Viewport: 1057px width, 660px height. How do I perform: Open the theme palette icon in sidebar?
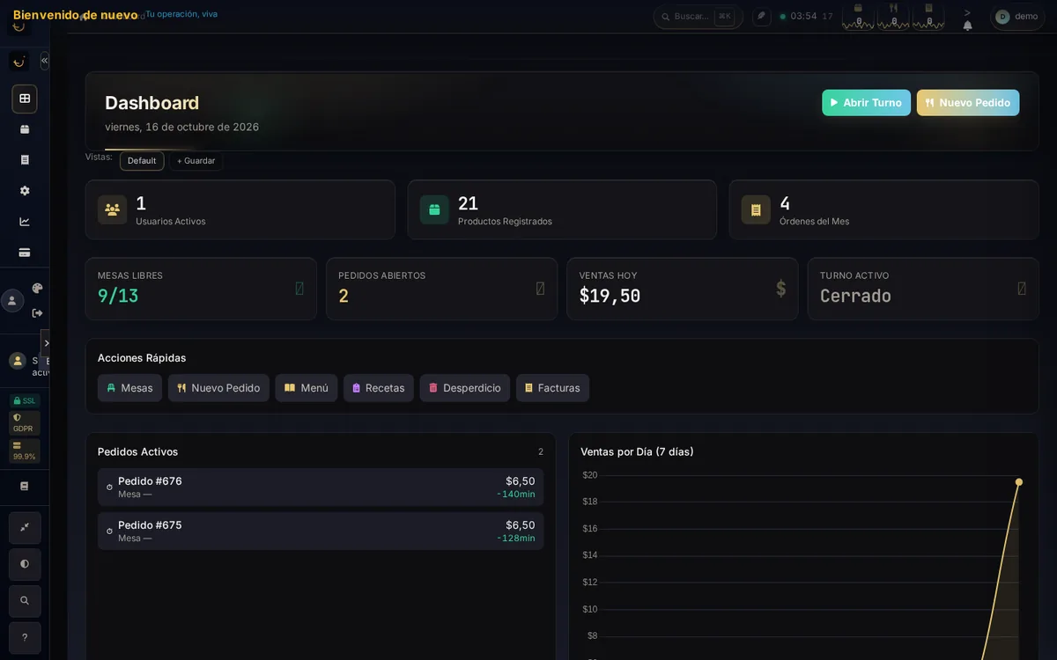(37, 288)
